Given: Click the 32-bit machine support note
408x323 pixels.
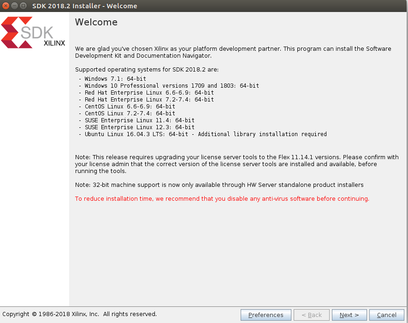Looking at the screenshot, I should coord(219,185).
